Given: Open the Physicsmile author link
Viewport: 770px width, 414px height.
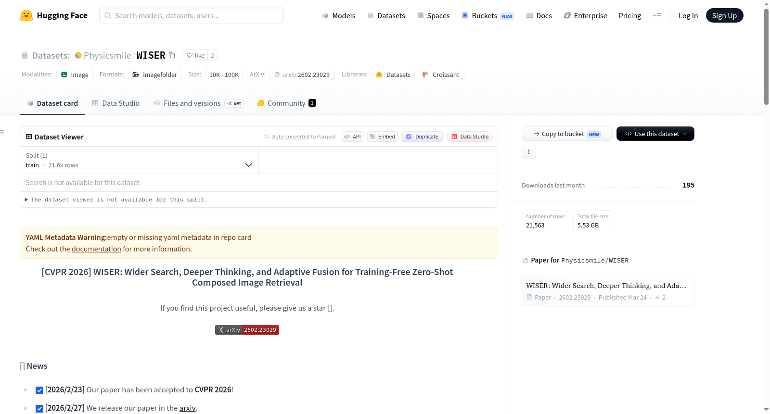Looking at the screenshot, I should tap(107, 55).
